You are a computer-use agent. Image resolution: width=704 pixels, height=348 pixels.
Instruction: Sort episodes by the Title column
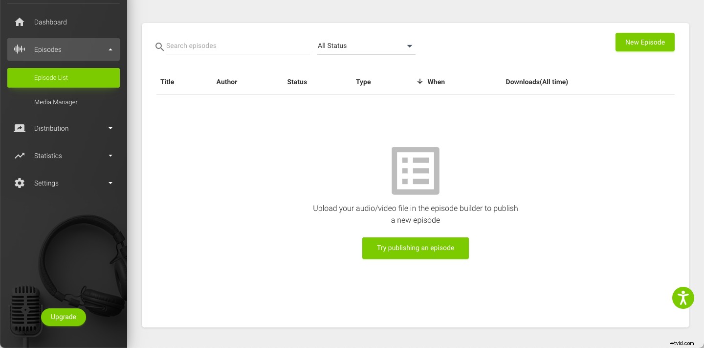click(167, 82)
